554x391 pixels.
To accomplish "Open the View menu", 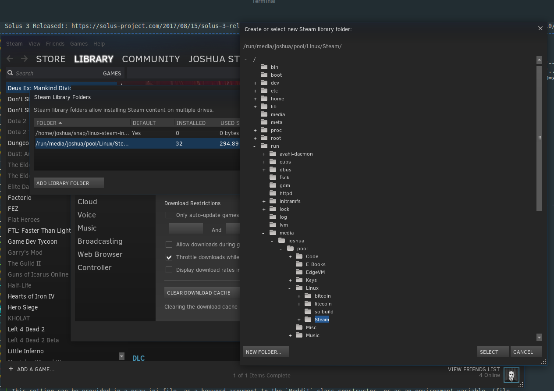I will (34, 43).
